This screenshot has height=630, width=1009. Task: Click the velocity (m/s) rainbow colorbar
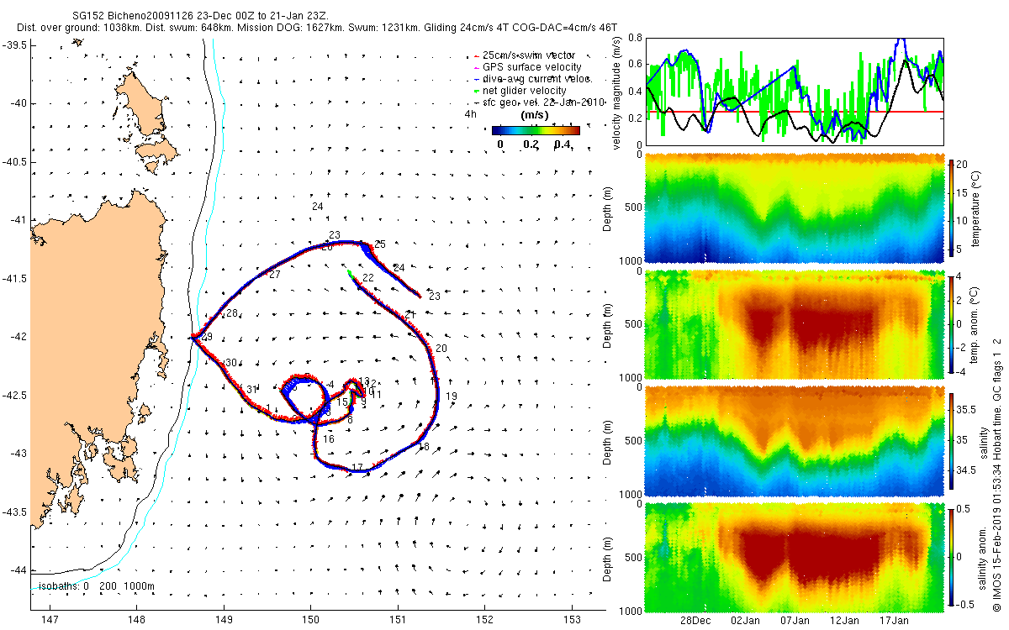536,130
